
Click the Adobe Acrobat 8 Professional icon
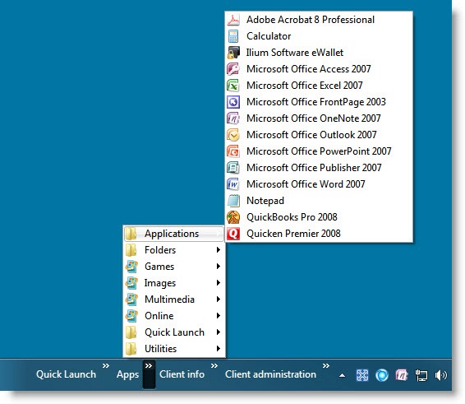[233, 20]
